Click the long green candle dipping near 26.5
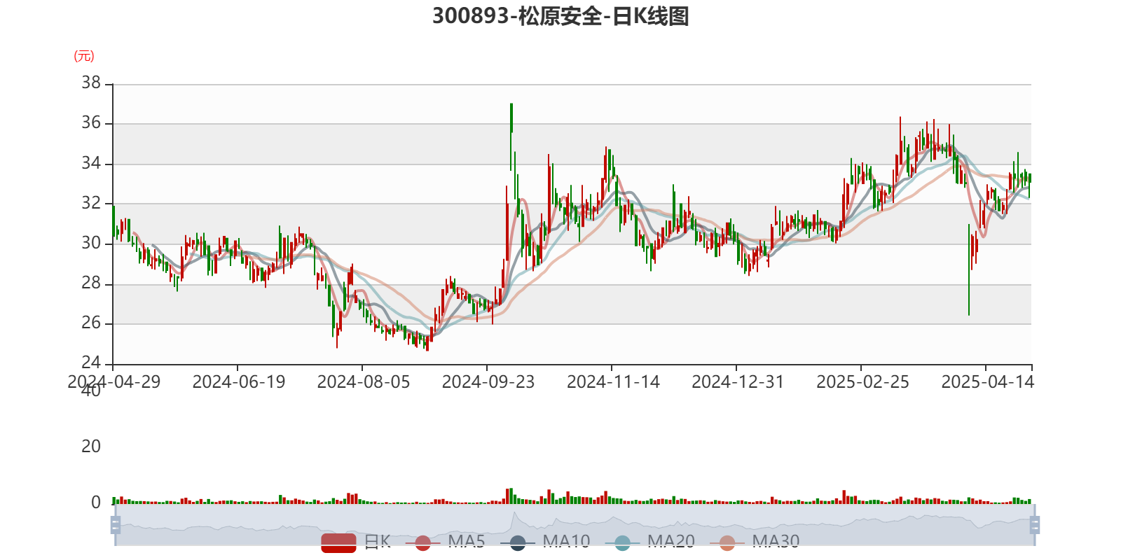Viewport: 1121px width, 560px height. [x=969, y=269]
